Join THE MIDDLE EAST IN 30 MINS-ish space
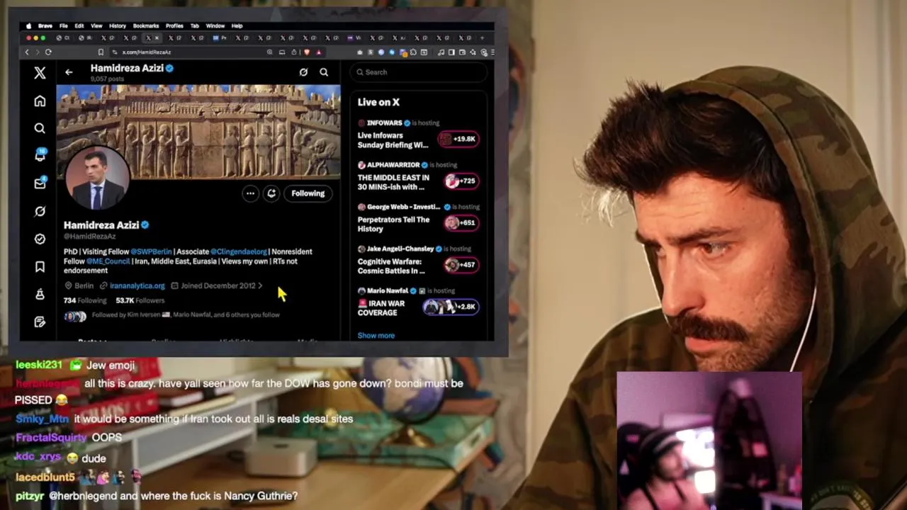The width and height of the screenshot is (907, 510). point(461,181)
